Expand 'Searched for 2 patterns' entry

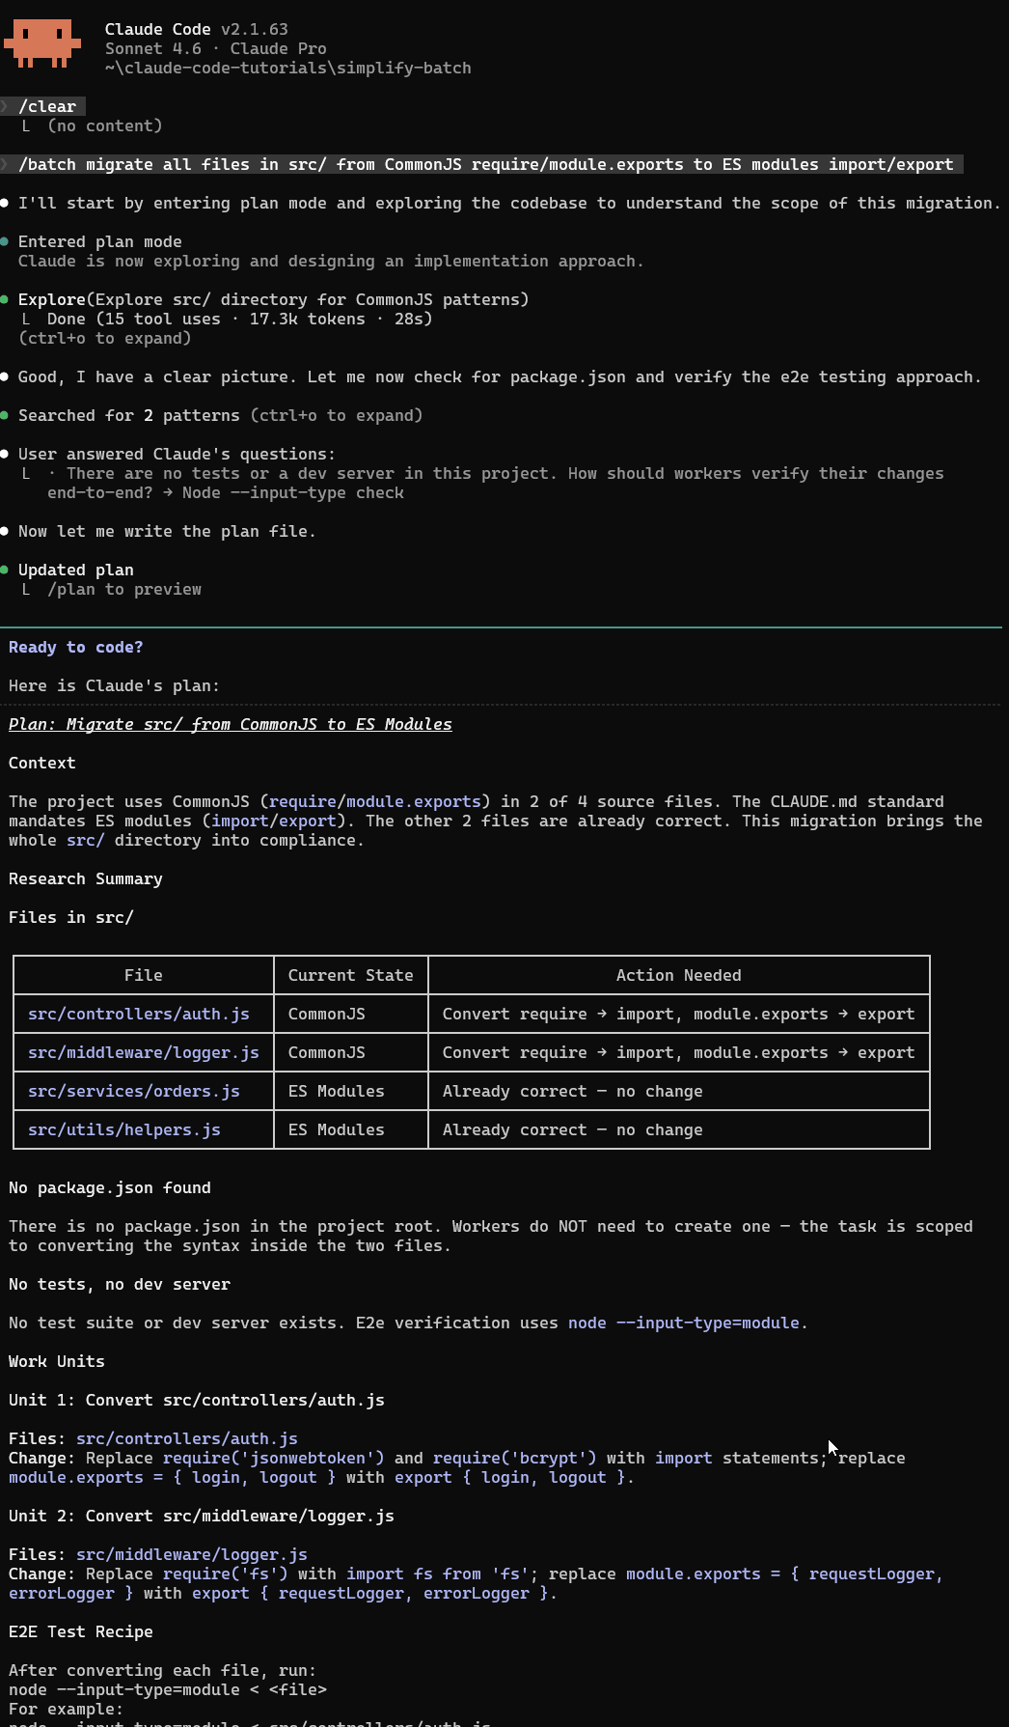point(220,415)
